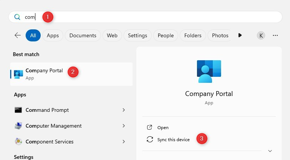
Task: Click the Component Services app icon
Action: [x=18, y=142]
